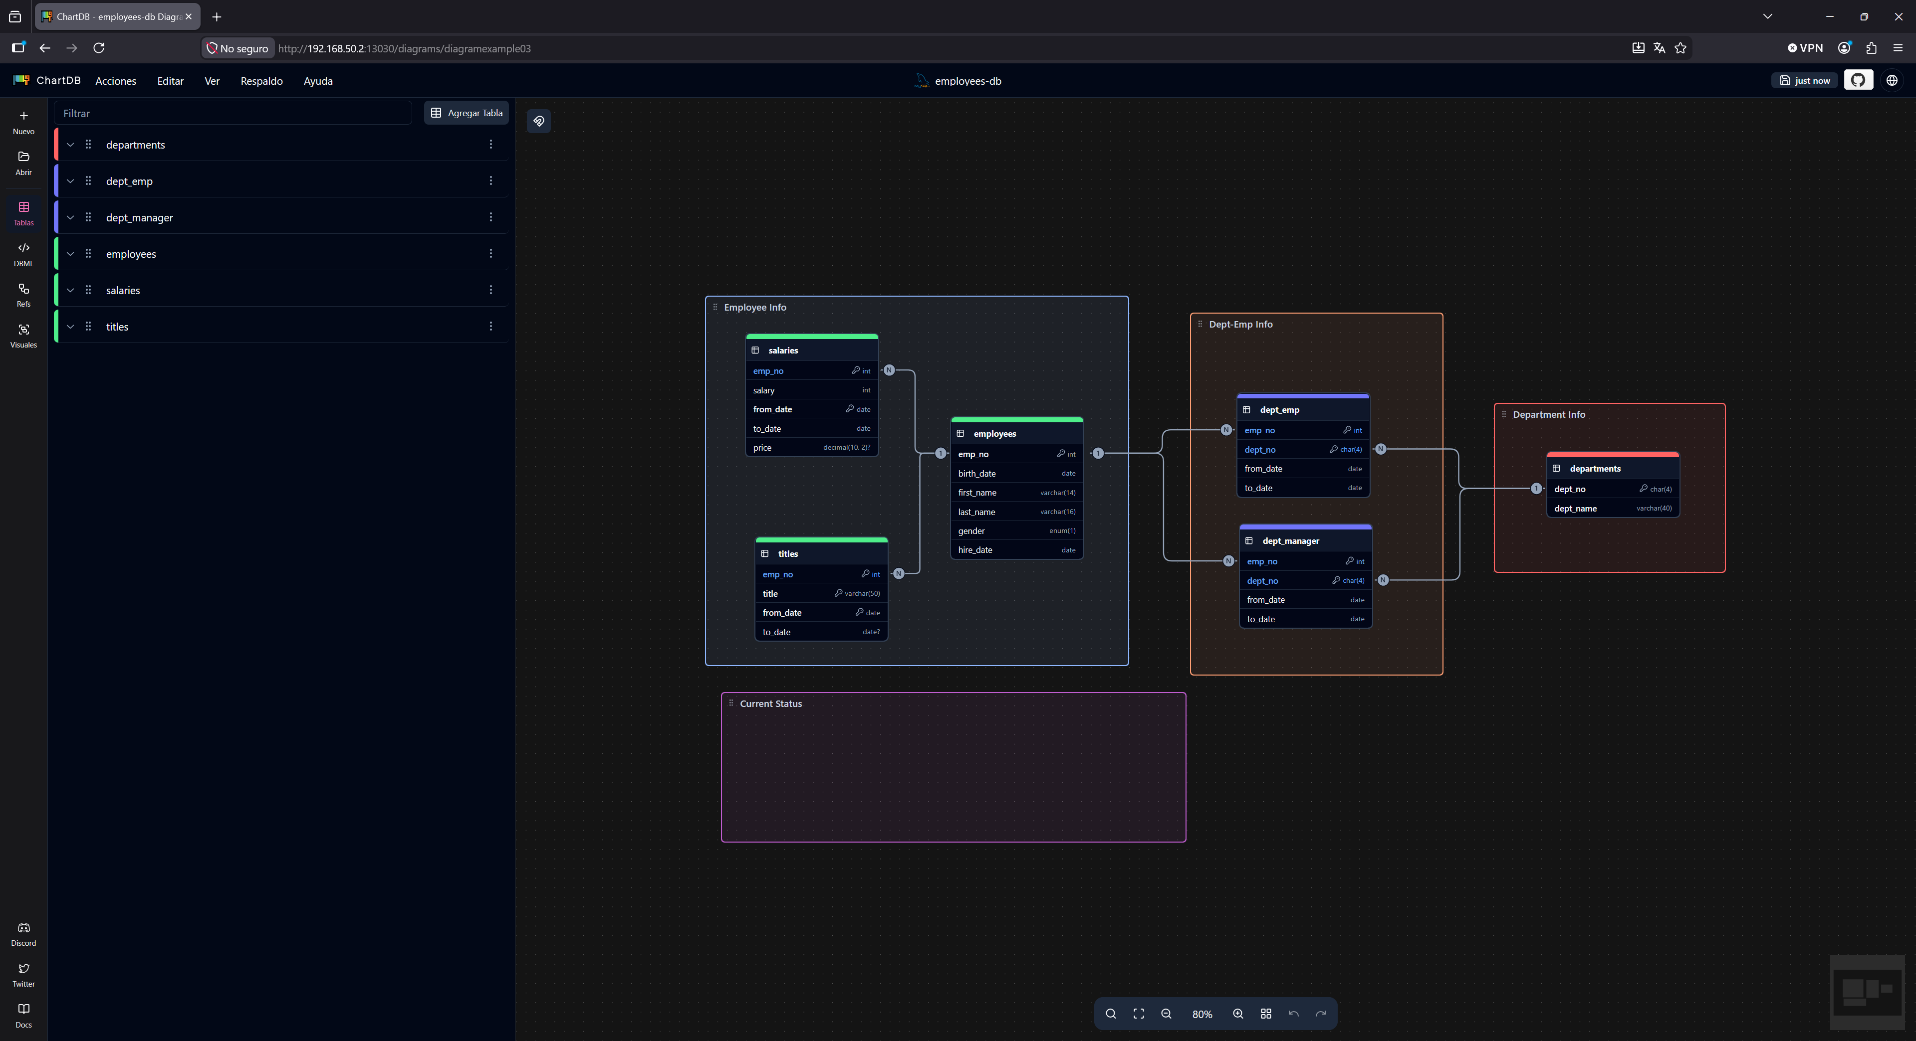Click the hire_date field in employees table
This screenshot has width=1916, height=1041.
[x=1017, y=550]
